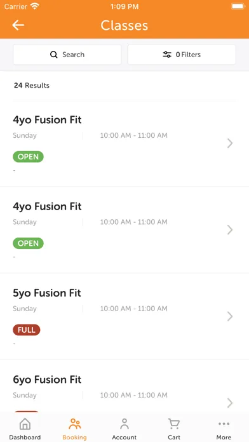249x442 pixels.
Task: Expand the 5yo Fusion Fit chevron
Action: (x=230, y=316)
